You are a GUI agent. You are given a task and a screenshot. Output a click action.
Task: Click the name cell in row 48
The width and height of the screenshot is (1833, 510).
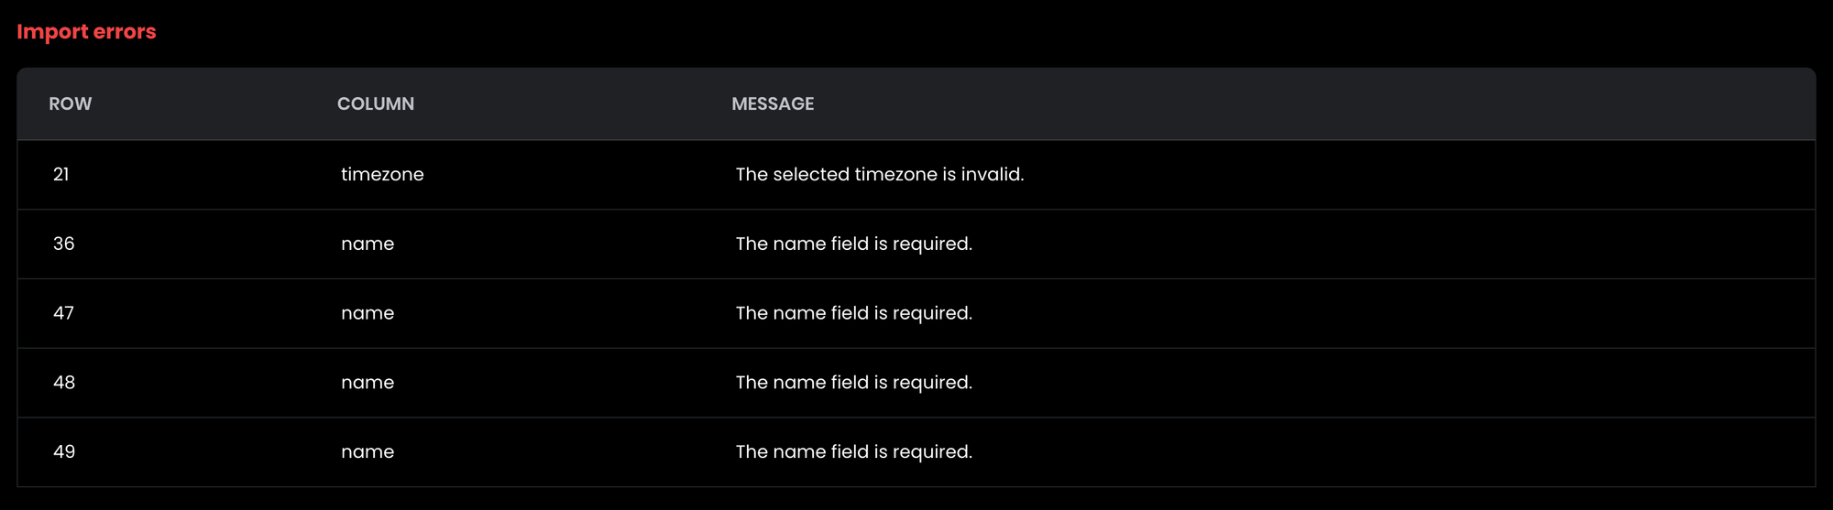tap(368, 383)
